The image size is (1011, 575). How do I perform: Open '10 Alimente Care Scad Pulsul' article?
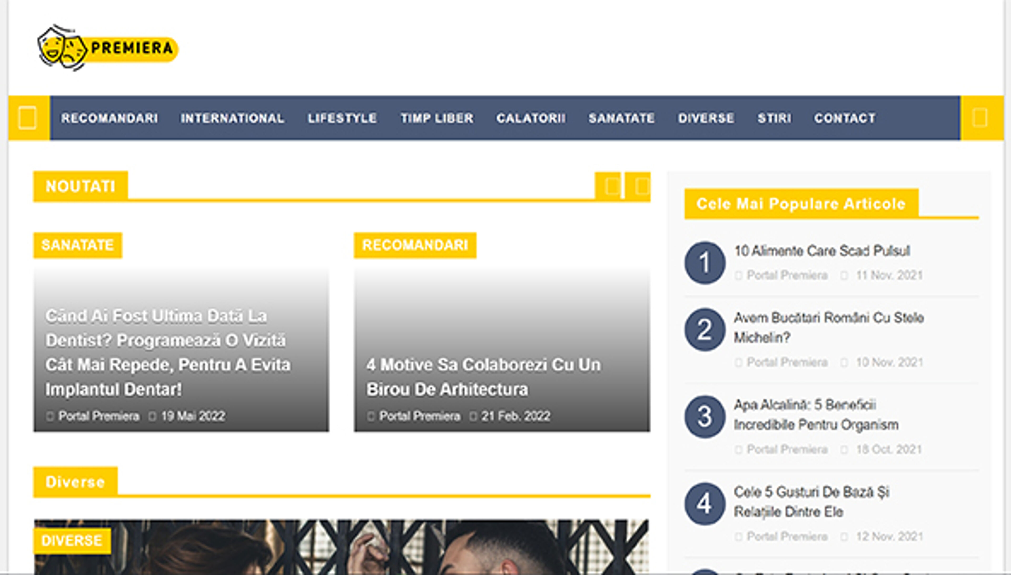(822, 251)
